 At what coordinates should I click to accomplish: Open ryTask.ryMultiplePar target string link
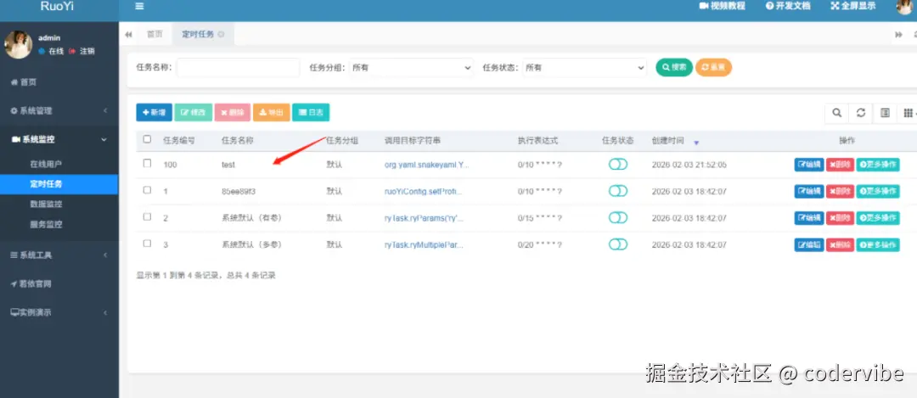pos(424,245)
